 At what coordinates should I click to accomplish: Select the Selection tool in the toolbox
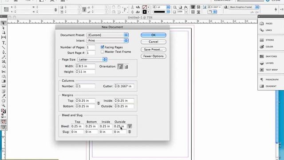click(4, 23)
